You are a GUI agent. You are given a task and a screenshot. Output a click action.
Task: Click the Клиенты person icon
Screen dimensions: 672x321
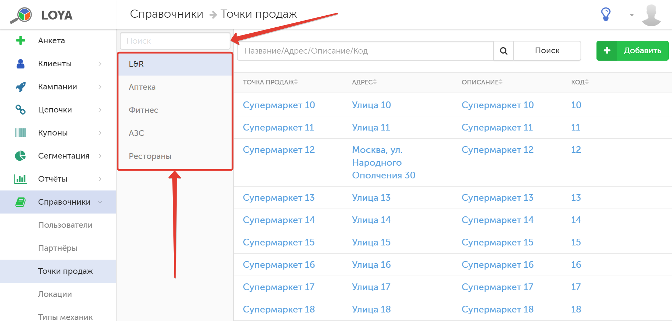coord(21,63)
